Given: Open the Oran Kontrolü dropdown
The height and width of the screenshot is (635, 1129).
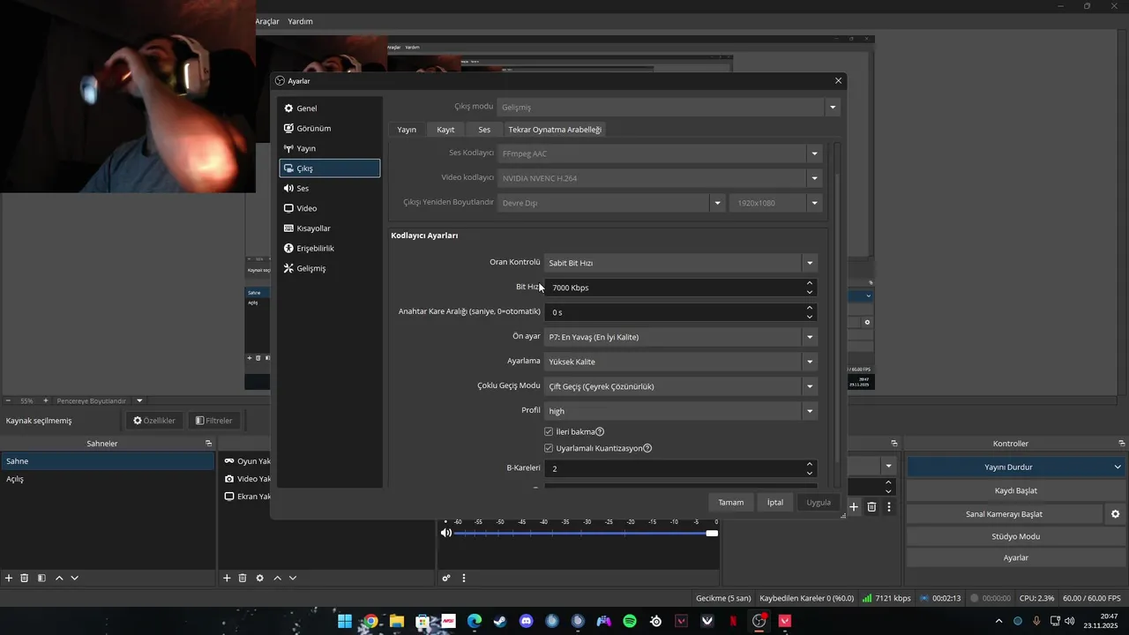Looking at the screenshot, I should coord(809,263).
